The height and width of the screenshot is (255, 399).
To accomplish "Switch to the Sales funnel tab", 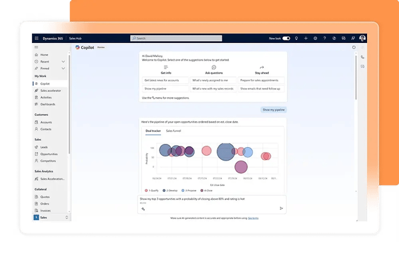I will tap(174, 131).
